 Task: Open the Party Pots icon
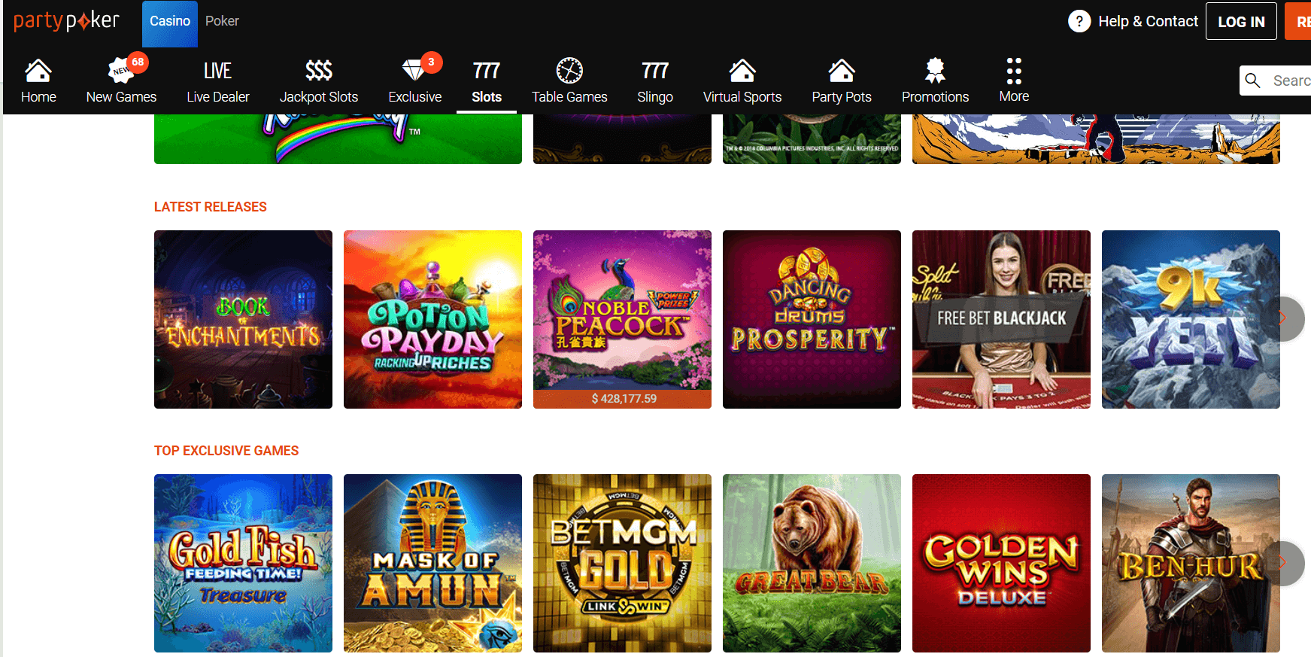click(x=842, y=71)
